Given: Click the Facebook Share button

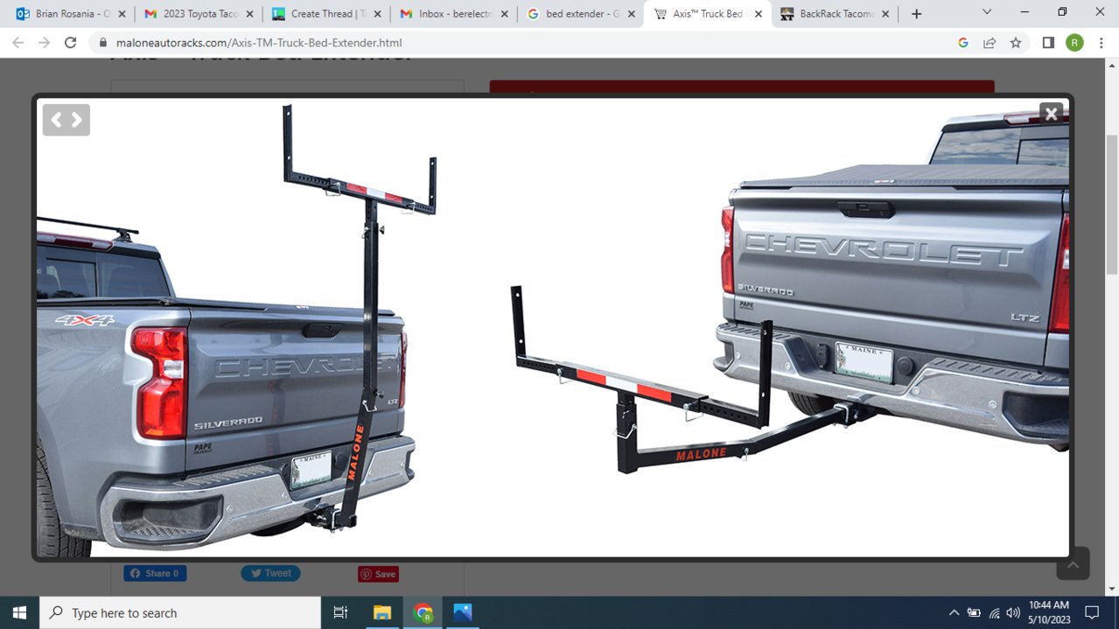Looking at the screenshot, I should 155,574.
